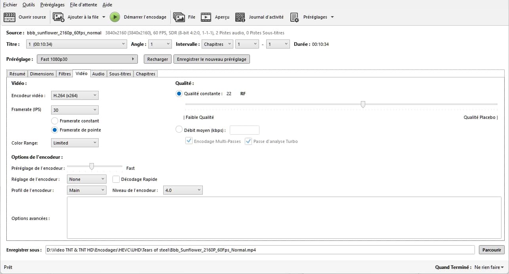This screenshot has width=509, height=274.
Task: Click the Préréglages toolbar icon
Action: [294, 17]
